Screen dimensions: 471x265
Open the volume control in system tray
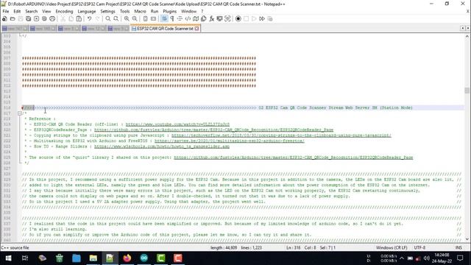(427, 258)
